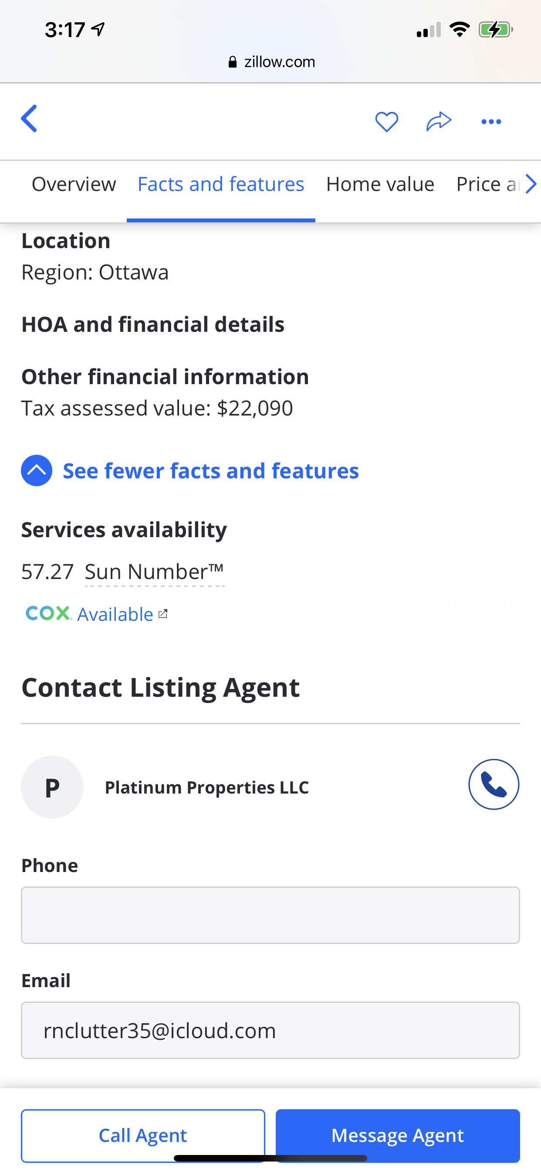This screenshot has width=541, height=1172.
Task: Save listing with the heart icon
Action: (x=386, y=122)
